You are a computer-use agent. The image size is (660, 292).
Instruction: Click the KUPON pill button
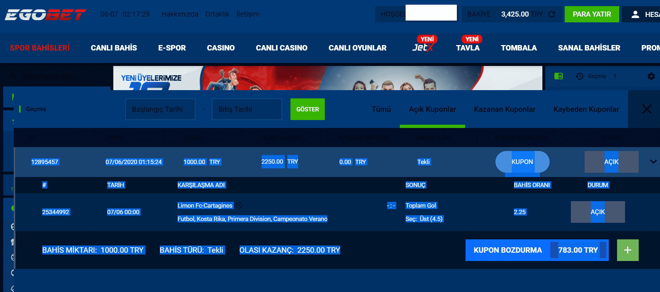(522, 162)
